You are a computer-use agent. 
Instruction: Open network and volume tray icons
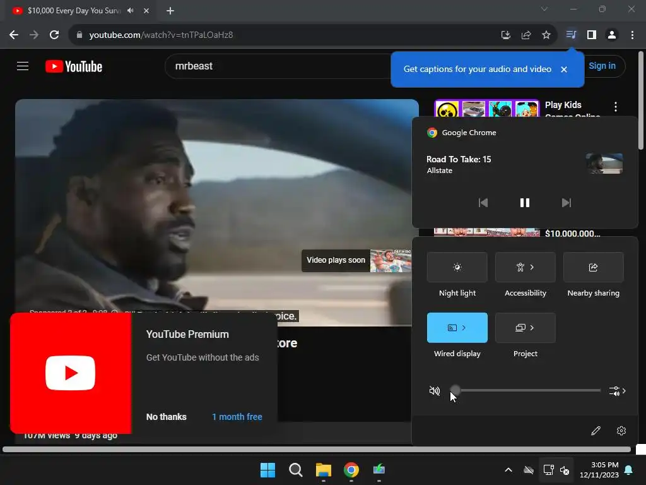click(x=556, y=470)
